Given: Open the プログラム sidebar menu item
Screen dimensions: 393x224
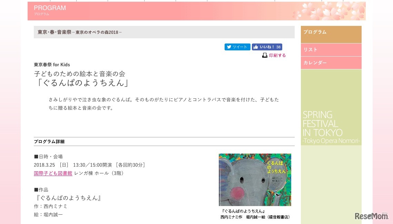Looking at the screenshot, I should click(x=331, y=35).
